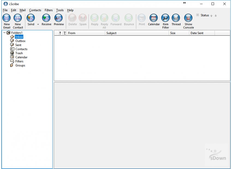Open the Calendar from the toolbar

pos(154,18)
